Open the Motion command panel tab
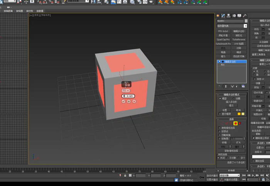 click(x=234, y=16)
